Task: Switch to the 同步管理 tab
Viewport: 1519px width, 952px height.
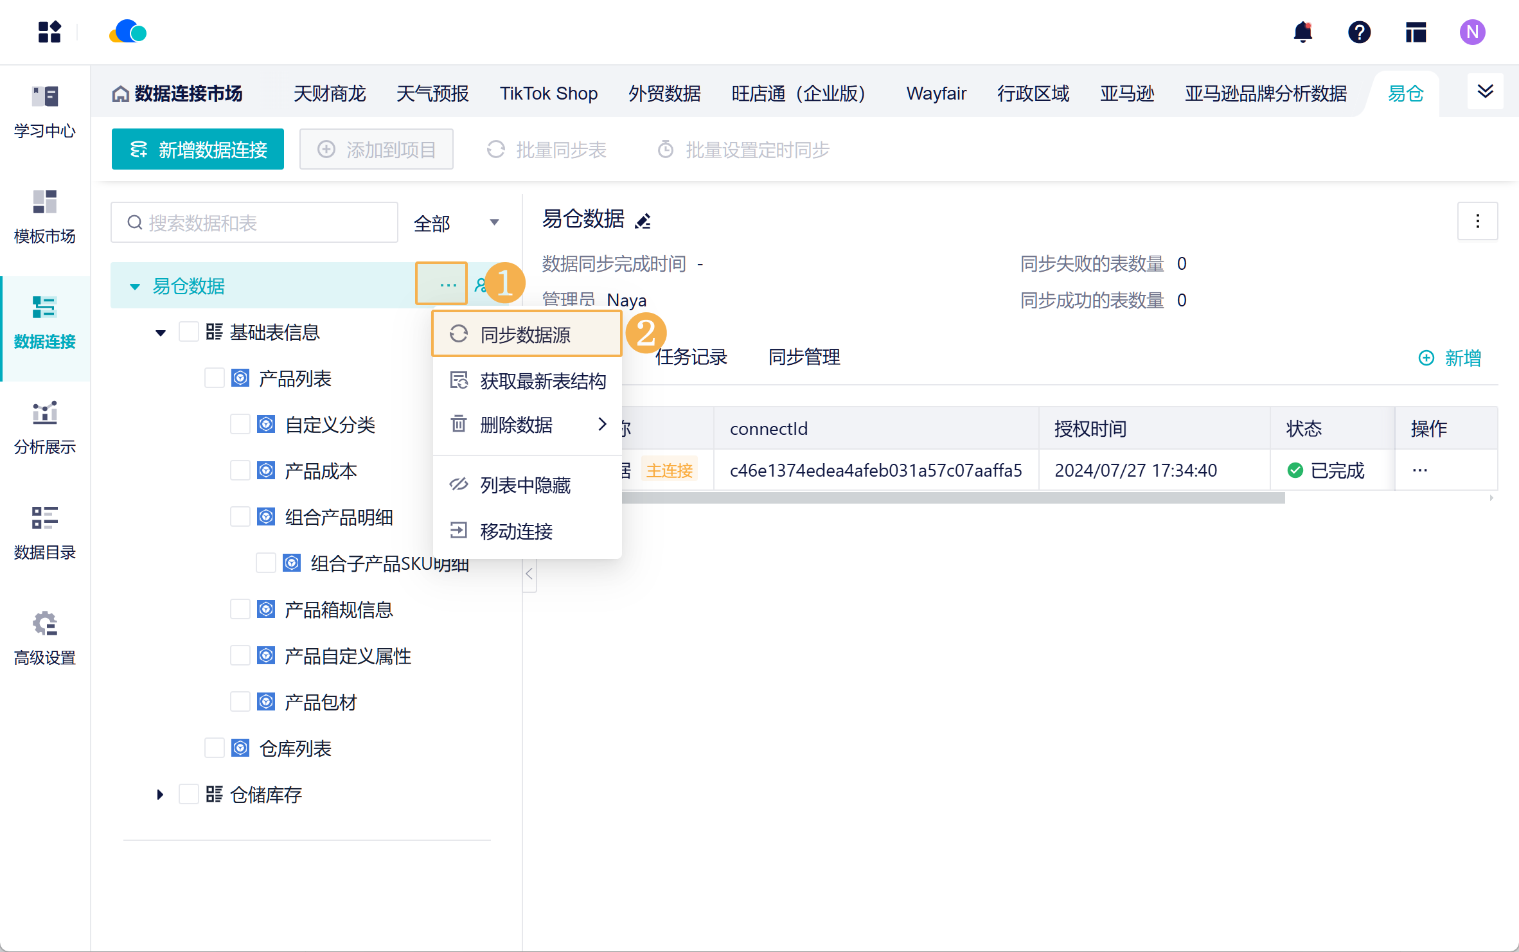Action: [x=804, y=357]
